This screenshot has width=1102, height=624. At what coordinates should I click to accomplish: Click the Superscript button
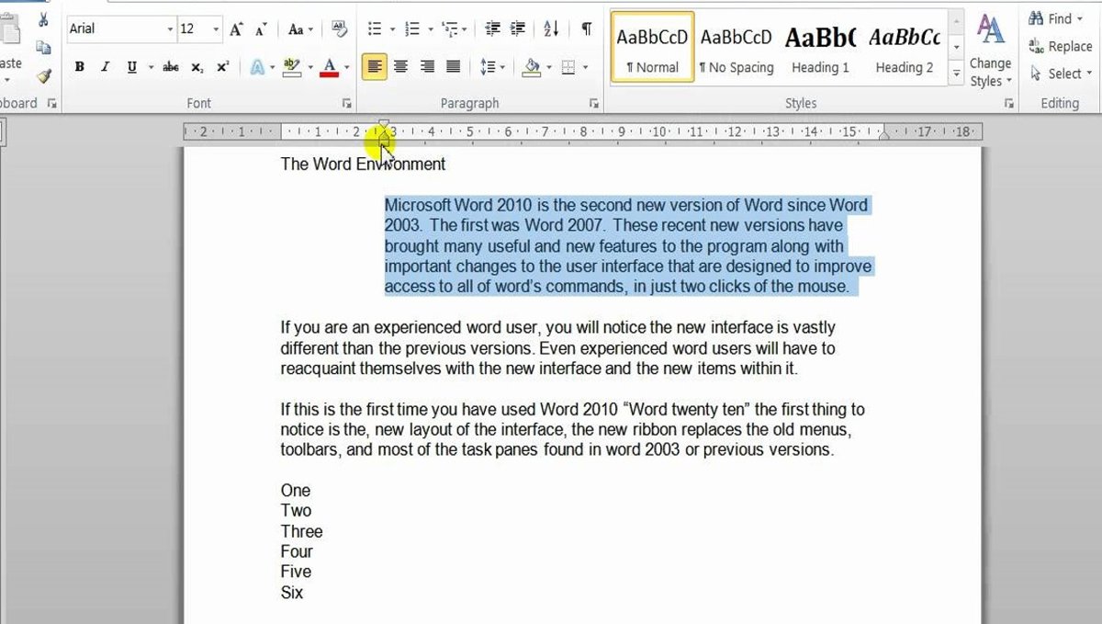(223, 67)
